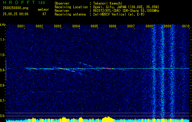Select the filename 2508250800.png

click(x=16, y=8)
